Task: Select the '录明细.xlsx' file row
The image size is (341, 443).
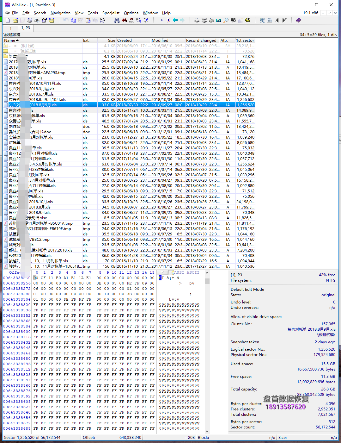Action: (x=129, y=218)
